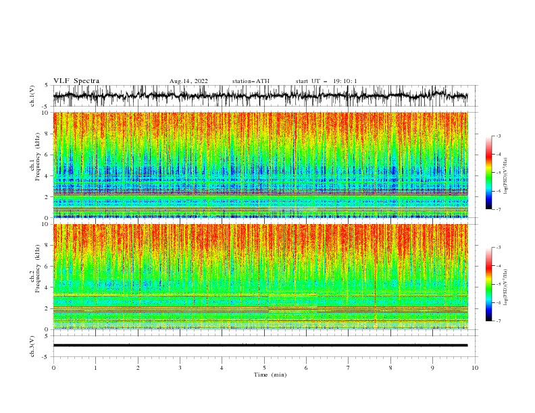Click the upper colorbar's "log(PSD)(V²/Hz)" label
Image resolution: width=535 pixels, height=413 pixels.
(506, 176)
